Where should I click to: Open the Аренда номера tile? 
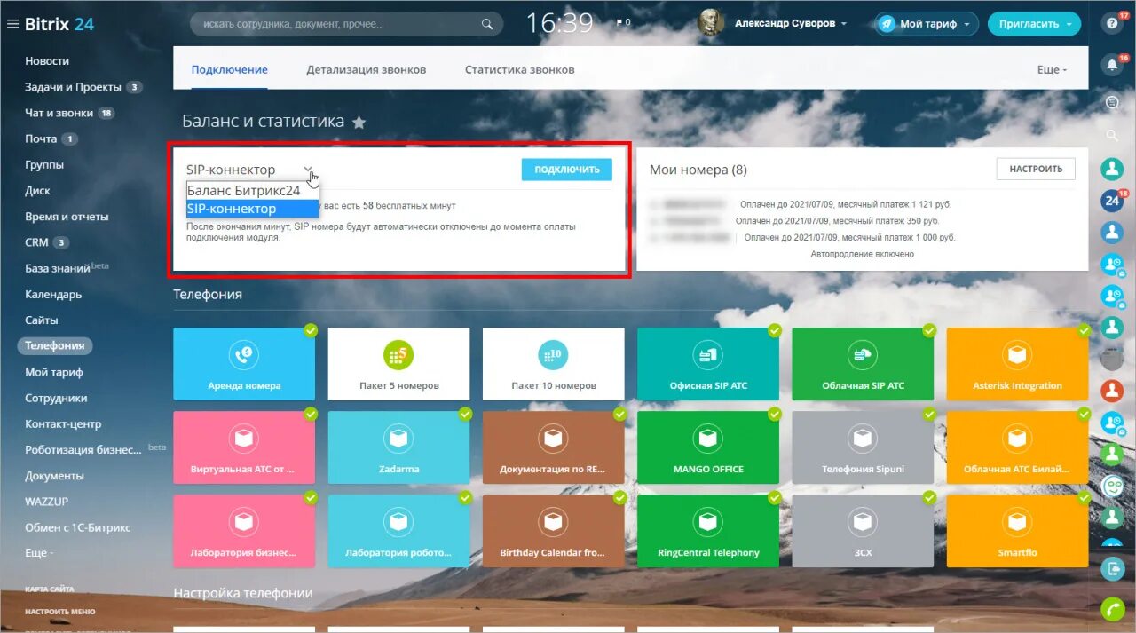pyautogui.click(x=244, y=364)
